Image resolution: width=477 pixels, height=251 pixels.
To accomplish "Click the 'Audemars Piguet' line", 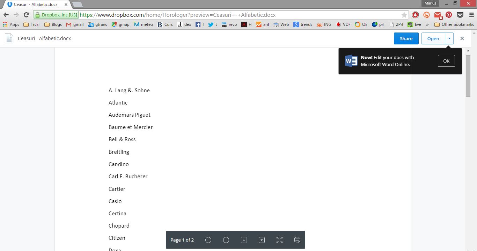I will coord(130,115).
